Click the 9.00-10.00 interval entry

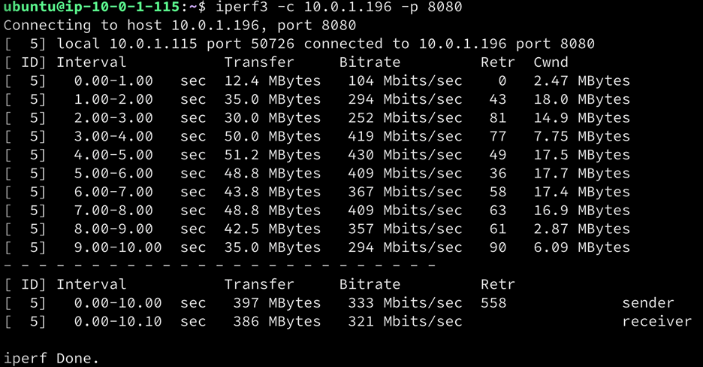pyautogui.click(x=118, y=247)
